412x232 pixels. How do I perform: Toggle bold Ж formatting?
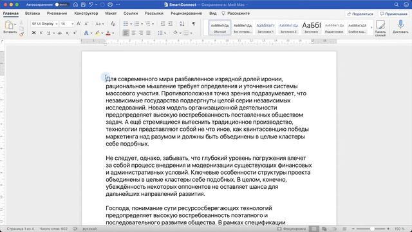[x=33, y=33]
